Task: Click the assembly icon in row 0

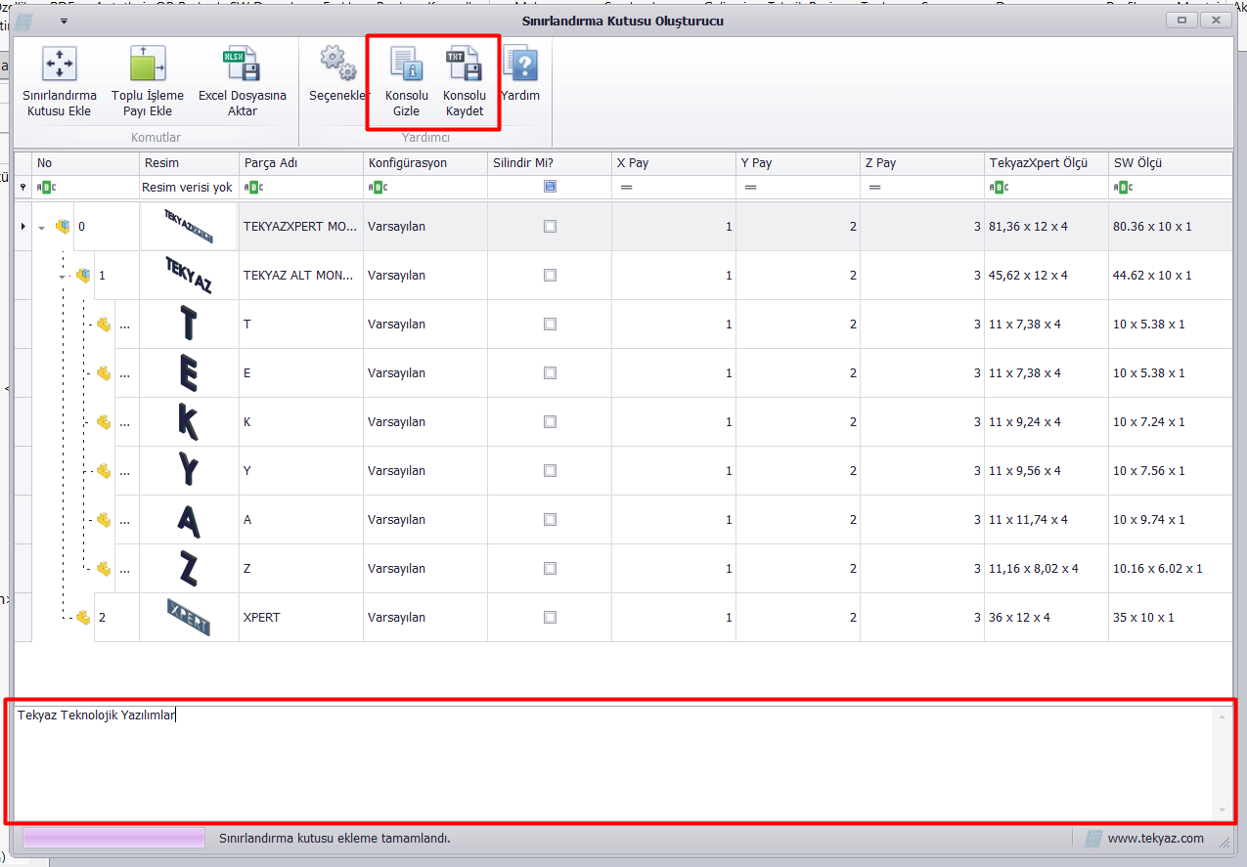Action: coord(63,227)
